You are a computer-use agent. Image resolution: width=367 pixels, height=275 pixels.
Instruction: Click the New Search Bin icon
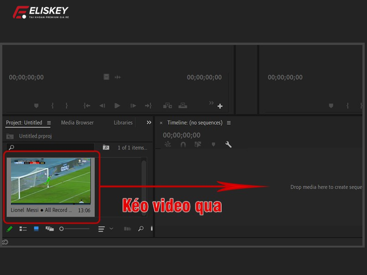tap(106, 148)
